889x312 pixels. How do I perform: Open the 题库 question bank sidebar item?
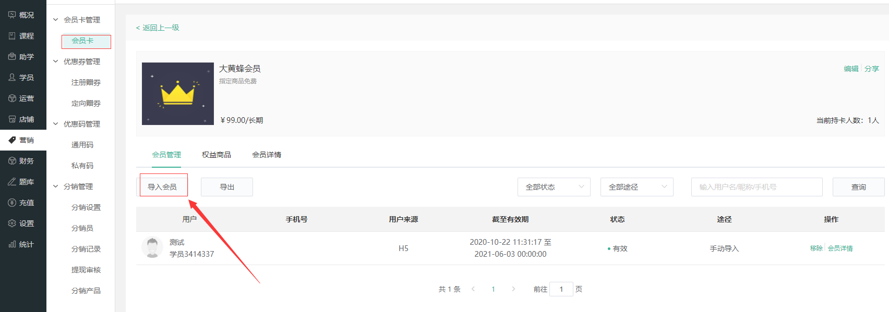pos(23,182)
